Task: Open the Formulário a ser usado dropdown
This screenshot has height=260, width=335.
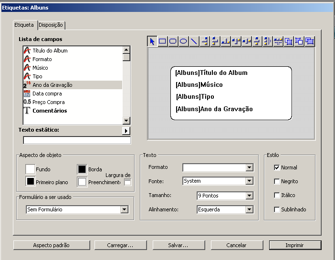Action: [124, 209]
